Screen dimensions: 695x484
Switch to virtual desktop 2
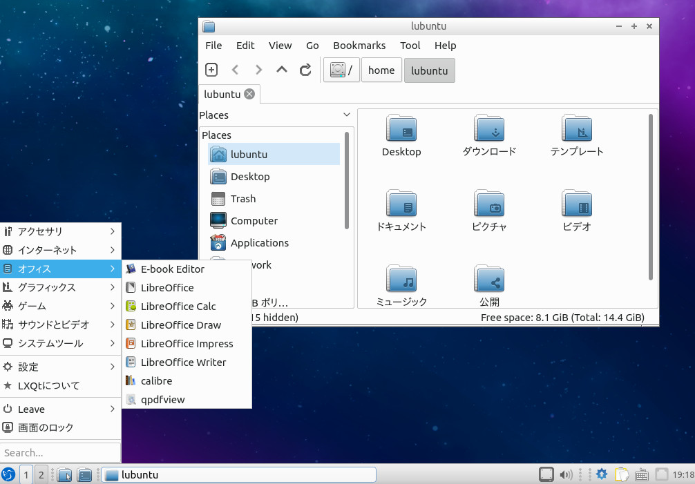41,475
